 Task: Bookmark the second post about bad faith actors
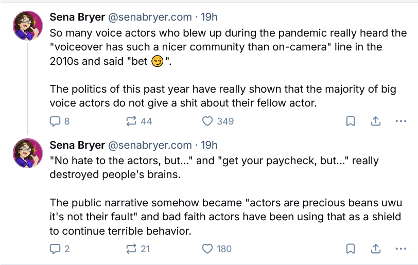click(x=350, y=249)
